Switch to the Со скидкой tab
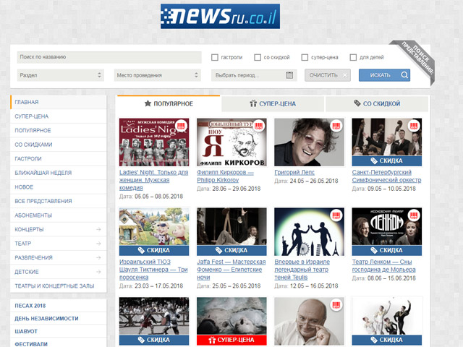The image size is (463, 347). [377, 103]
